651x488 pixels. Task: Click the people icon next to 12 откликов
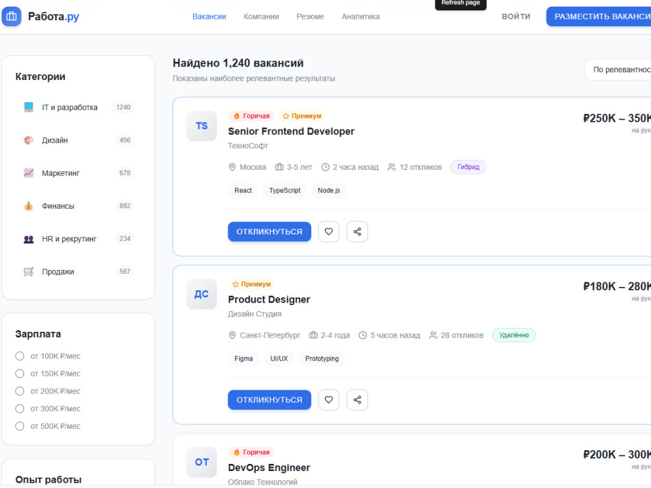(x=391, y=167)
